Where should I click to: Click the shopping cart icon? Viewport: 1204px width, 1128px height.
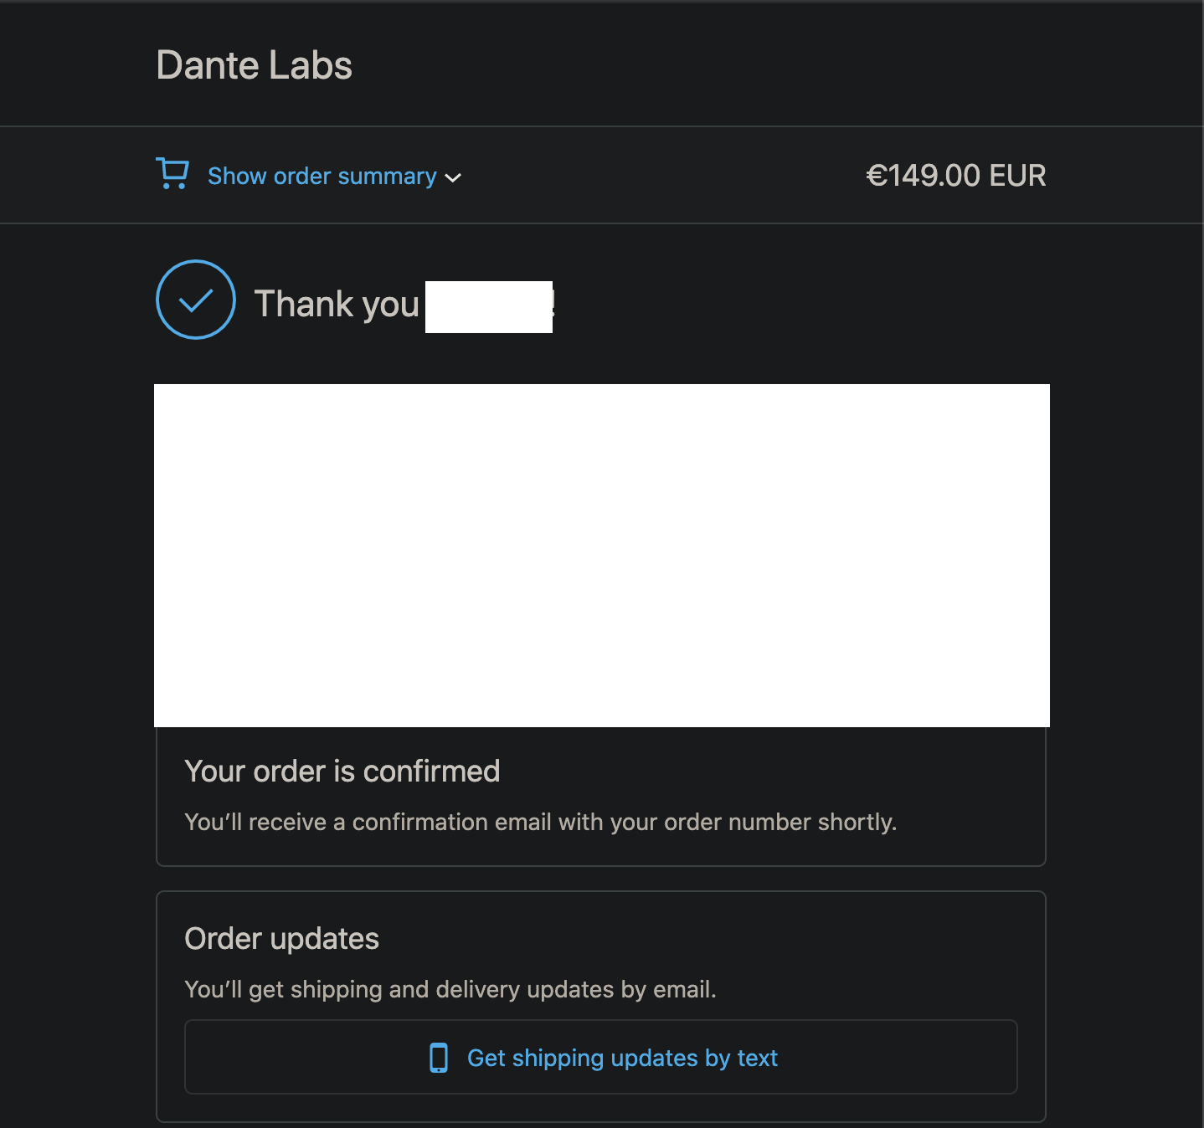pyautogui.click(x=172, y=174)
